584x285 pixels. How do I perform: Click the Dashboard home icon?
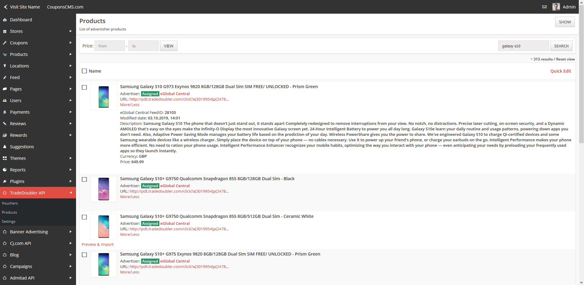[x=5, y=20]
